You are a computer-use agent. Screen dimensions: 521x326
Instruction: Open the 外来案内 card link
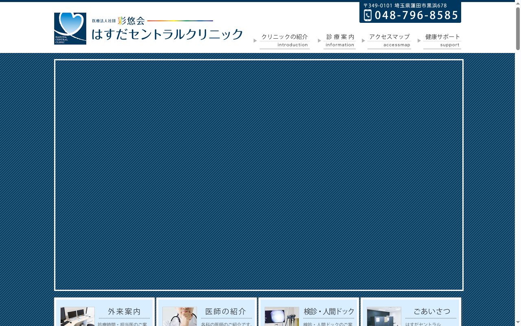pyautogui.click(x=105, y=312)
